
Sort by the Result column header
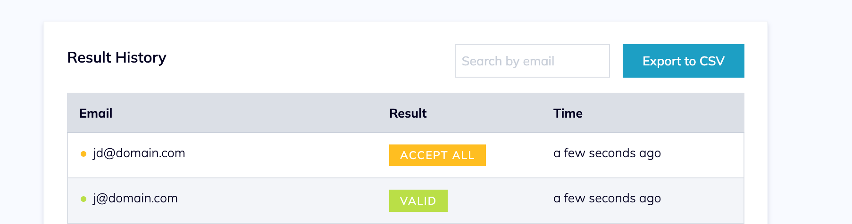coord(408,113)
